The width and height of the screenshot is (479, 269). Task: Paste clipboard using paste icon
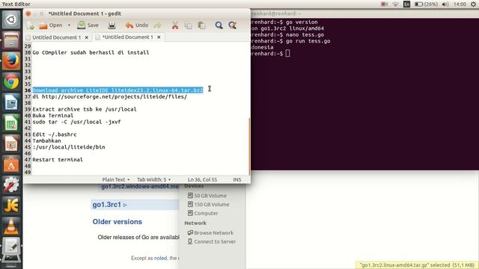click(x=201, y=25)
